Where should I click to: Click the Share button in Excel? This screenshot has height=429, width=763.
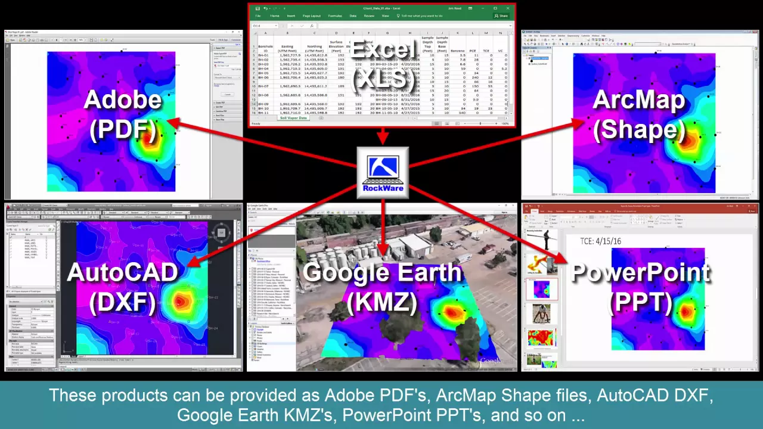coord(501,15)
